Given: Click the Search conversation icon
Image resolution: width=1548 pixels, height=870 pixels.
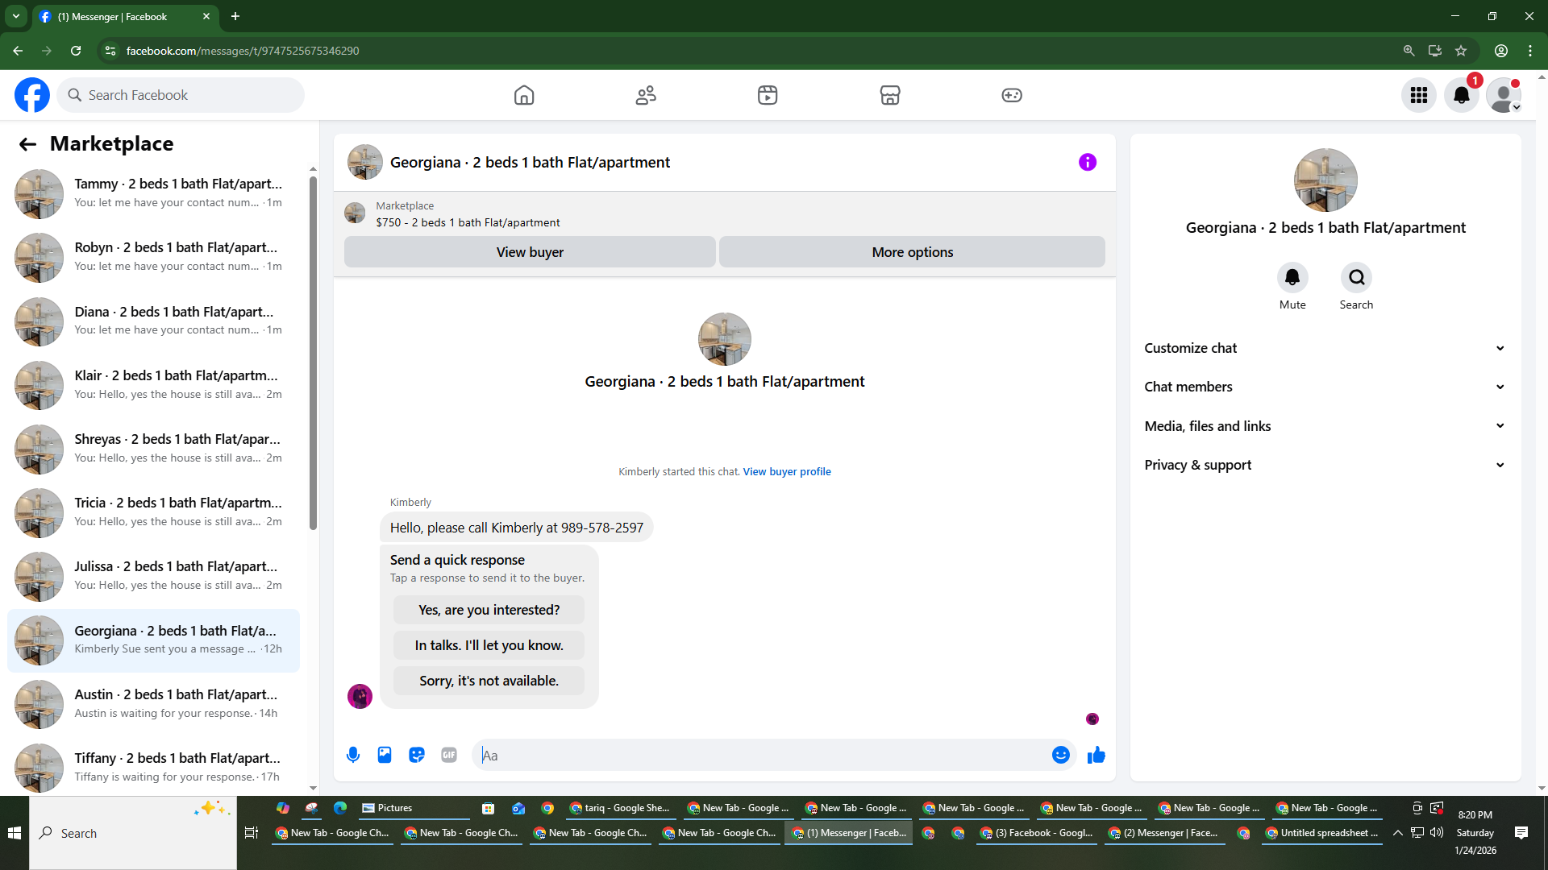Looking at the screenshot, I should pos(1356,278).
